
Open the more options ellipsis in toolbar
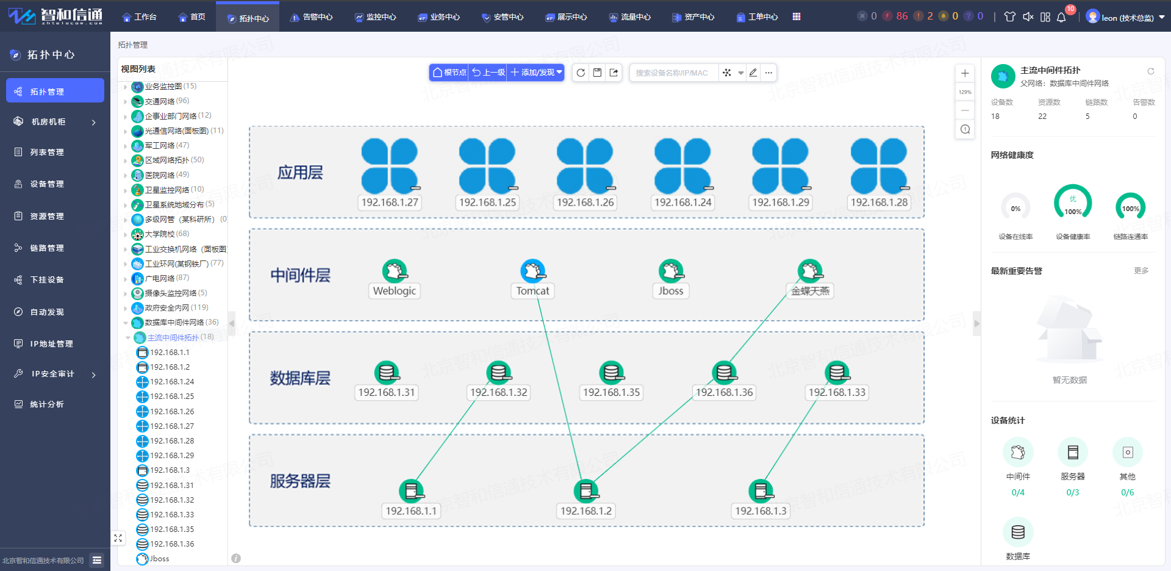[x=769, y=73]
